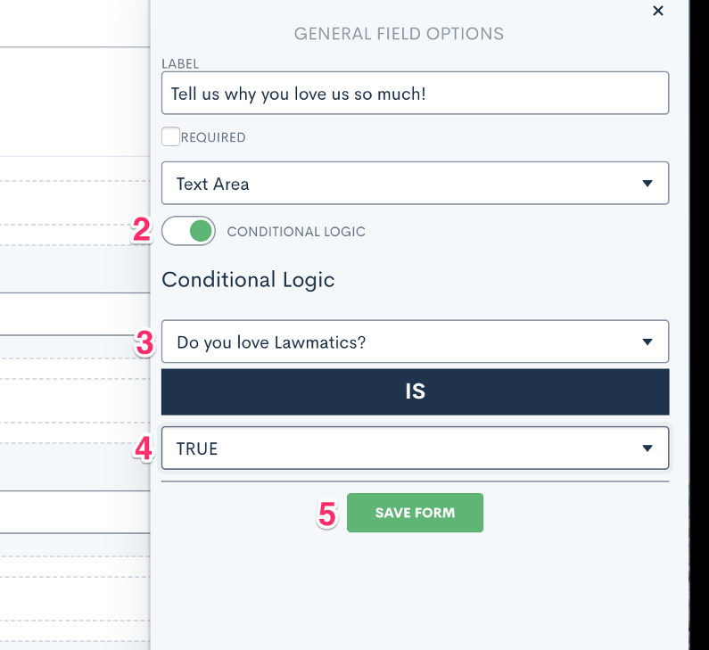Screen dimensions: 709x650
Task: Edit the label text input field
Action: 415,93
